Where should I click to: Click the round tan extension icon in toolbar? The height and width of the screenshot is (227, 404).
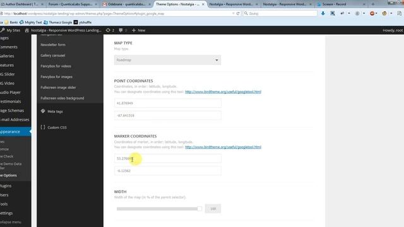tap(384, 13)
